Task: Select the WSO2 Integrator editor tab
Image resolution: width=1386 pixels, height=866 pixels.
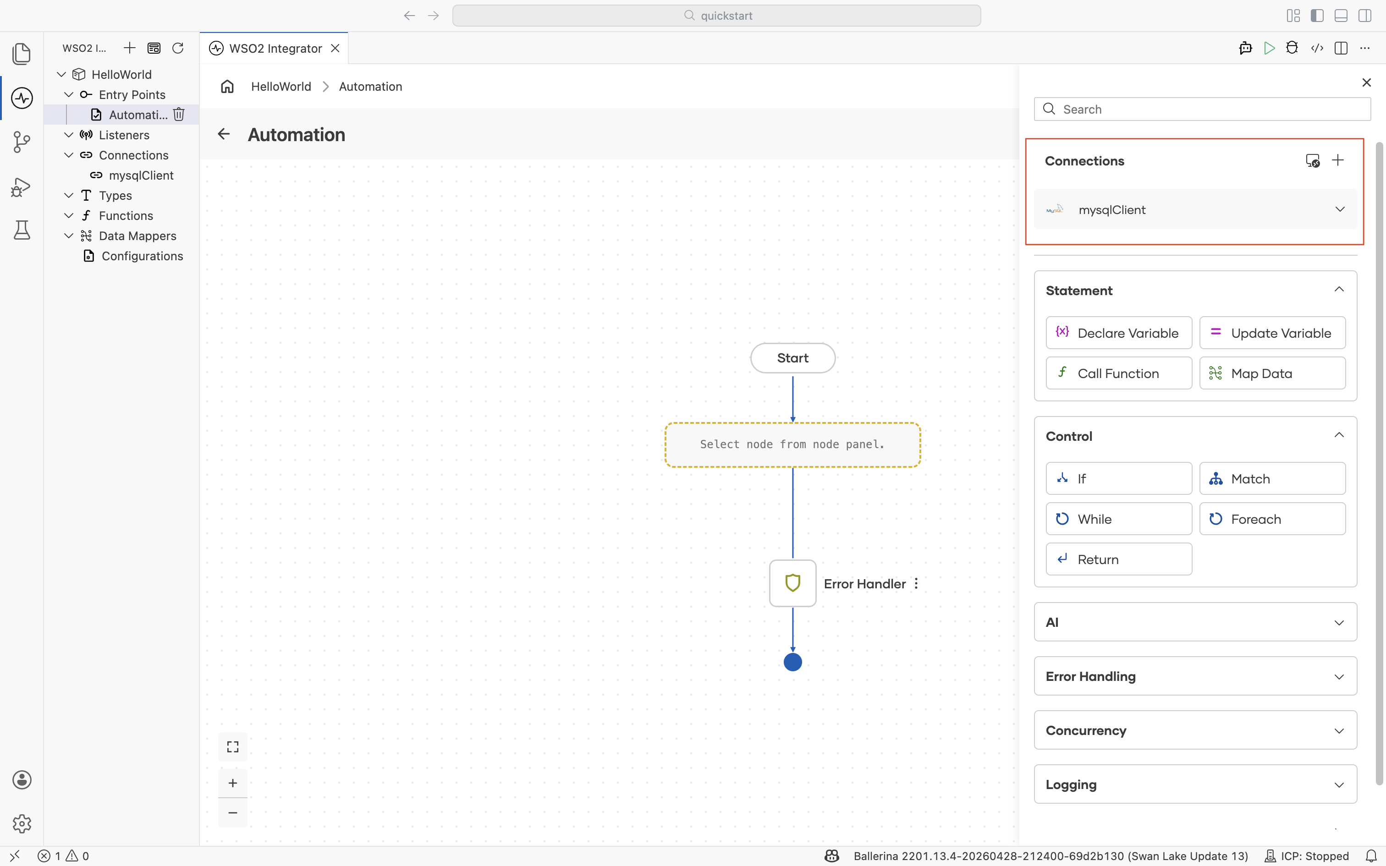Action: (x=275, y=48)
